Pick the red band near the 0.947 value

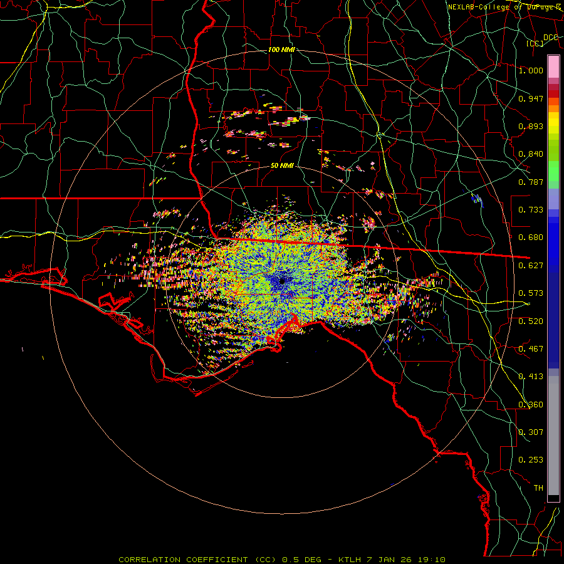pos(553,94)
